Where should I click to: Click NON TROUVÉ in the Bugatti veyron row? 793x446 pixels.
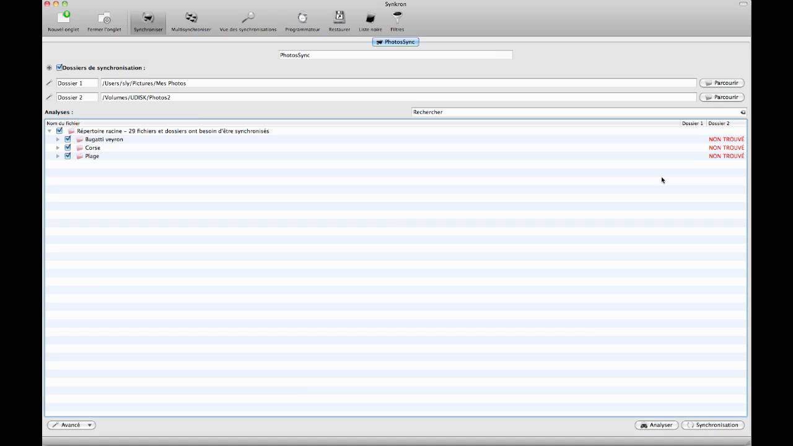(x=726, y=139)
